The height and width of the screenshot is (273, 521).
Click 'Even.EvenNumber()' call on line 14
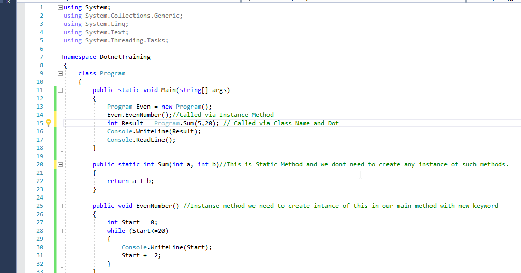tap(138, 115)
